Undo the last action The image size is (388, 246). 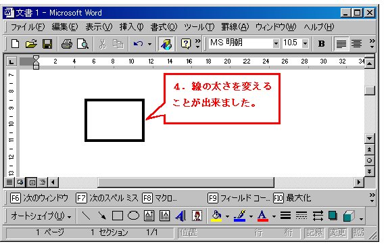coord(138,44)
